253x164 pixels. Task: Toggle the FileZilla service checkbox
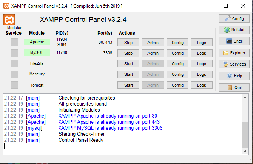(x=14, y=64)
